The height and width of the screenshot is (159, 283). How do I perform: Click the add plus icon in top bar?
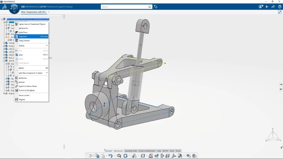pyautogui.click(x=267, y=7)
